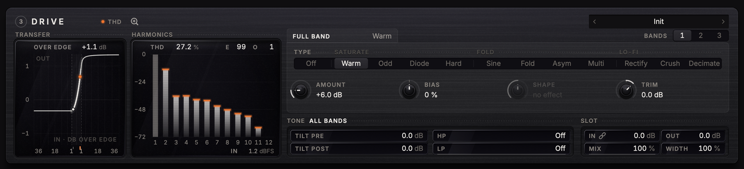Image resolution: width=744 pixels, height=169 pixels.
Task: Click the orange point on transfer curve
Action: 80,77
